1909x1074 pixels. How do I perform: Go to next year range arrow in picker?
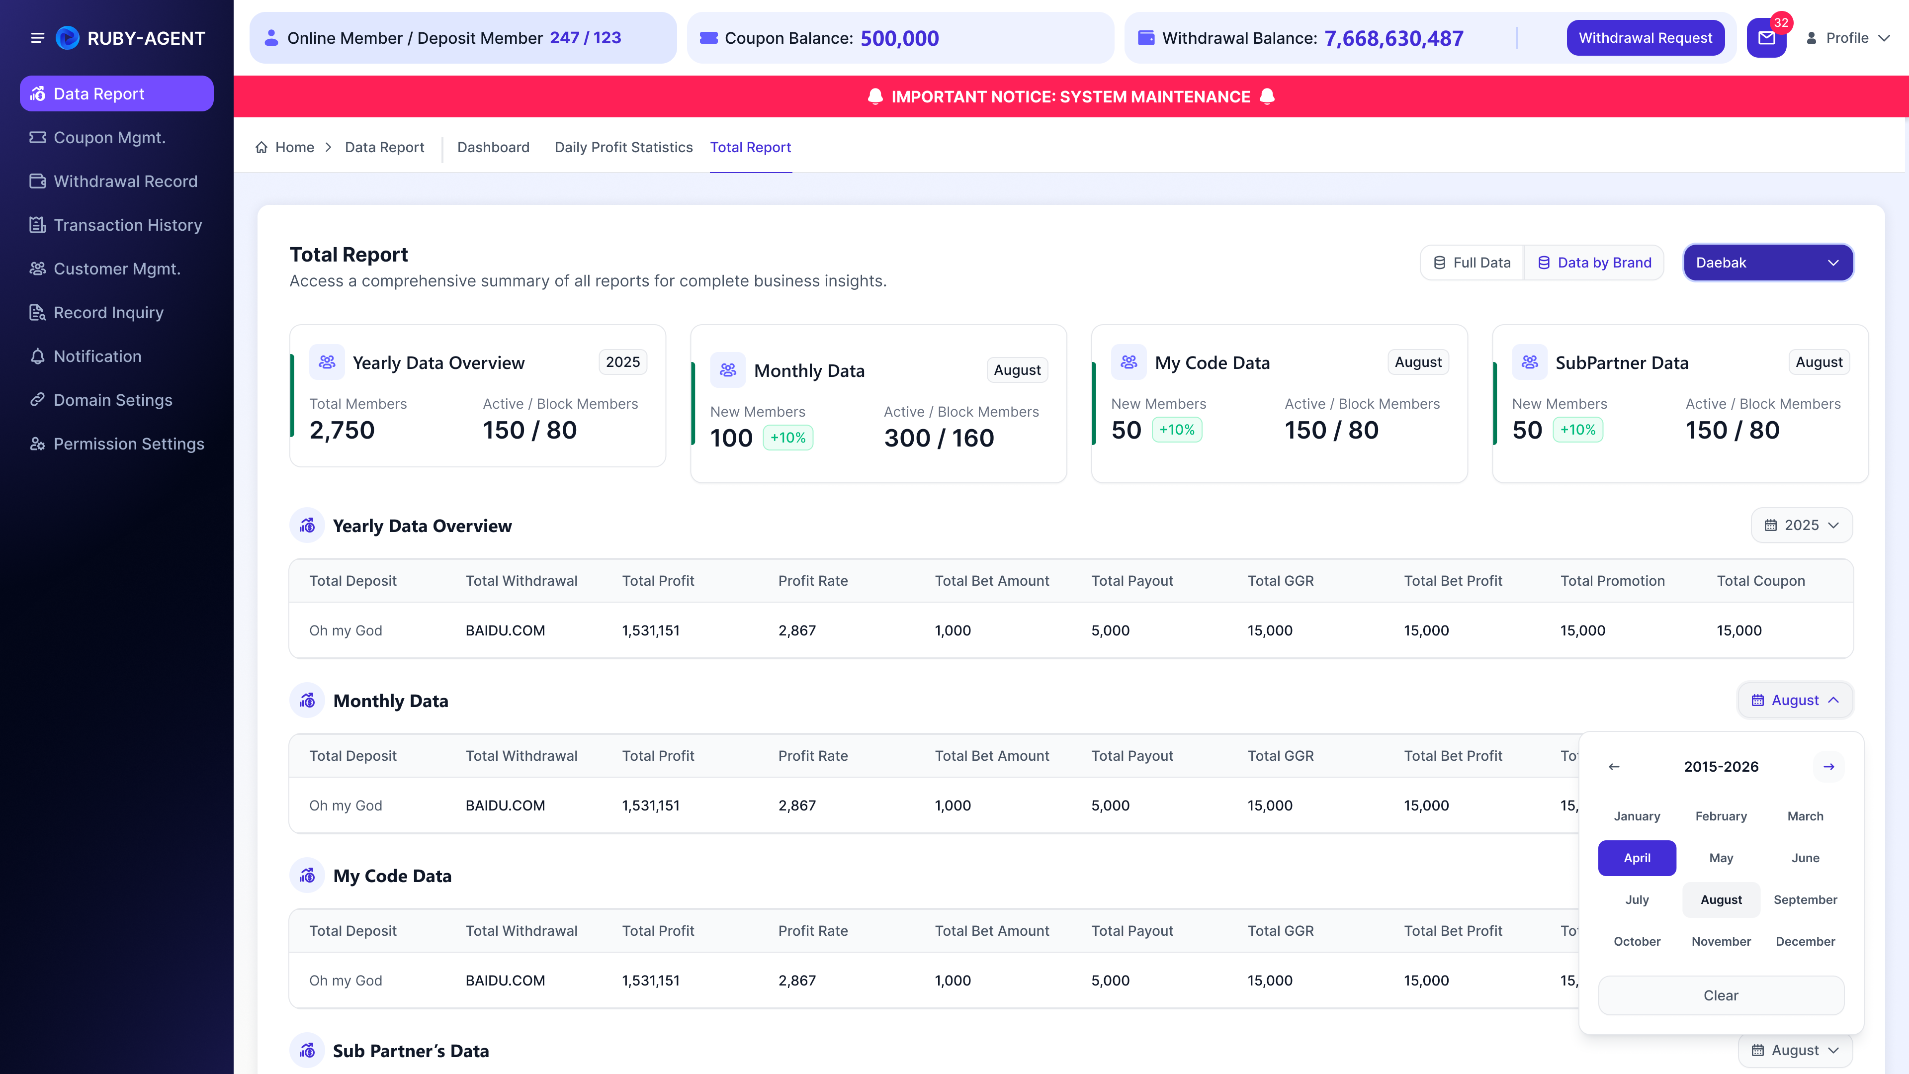[1829, 766]
